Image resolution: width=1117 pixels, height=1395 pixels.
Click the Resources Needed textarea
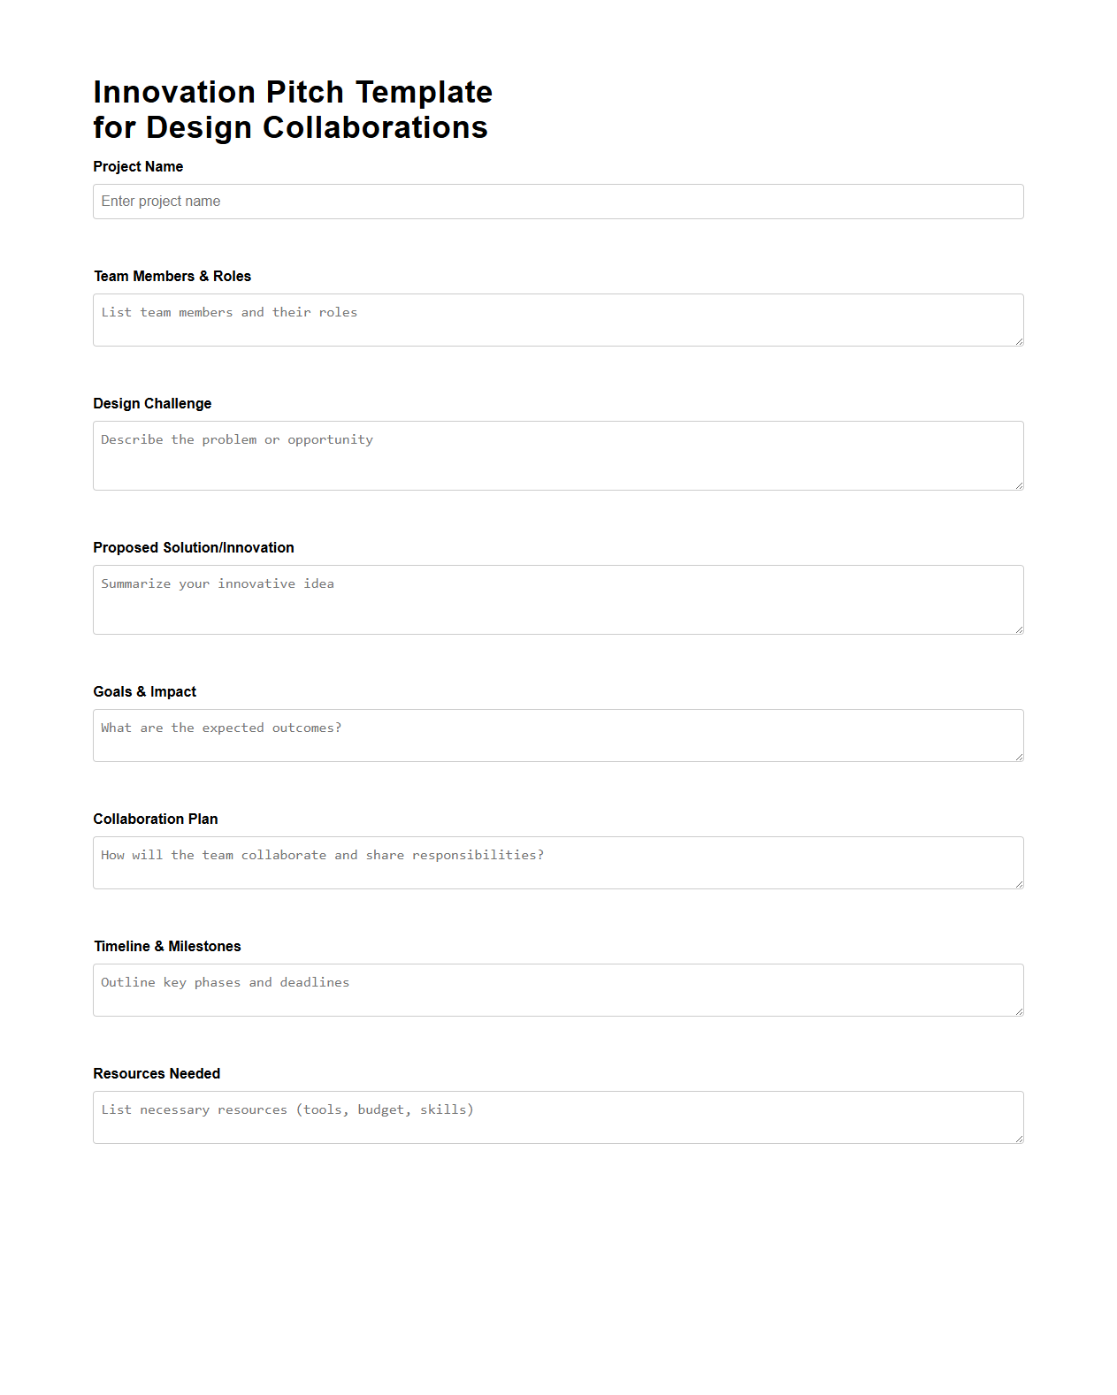click(557, 1116)
